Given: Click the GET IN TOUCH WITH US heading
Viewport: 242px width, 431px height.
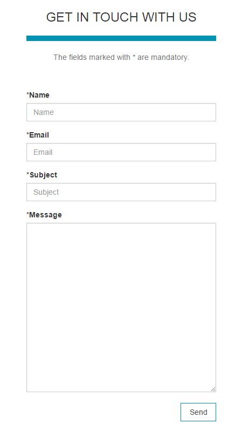Looking at the screenshot, I should 121,17.
